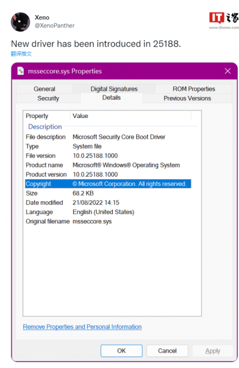Select the Details tab
Screen dimensions: 239x368
click(112, 98)
